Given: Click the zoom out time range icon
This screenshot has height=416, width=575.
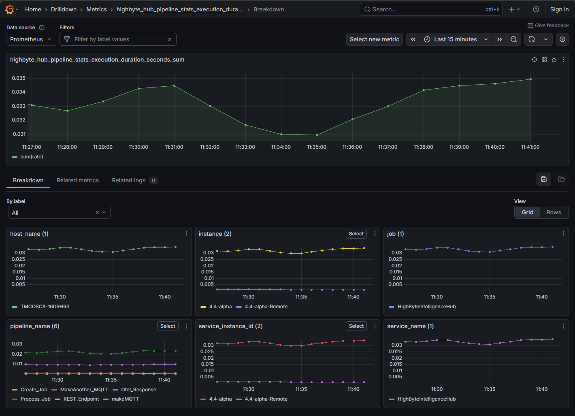Looking at the screenshot, I should (x=514, y=39).
